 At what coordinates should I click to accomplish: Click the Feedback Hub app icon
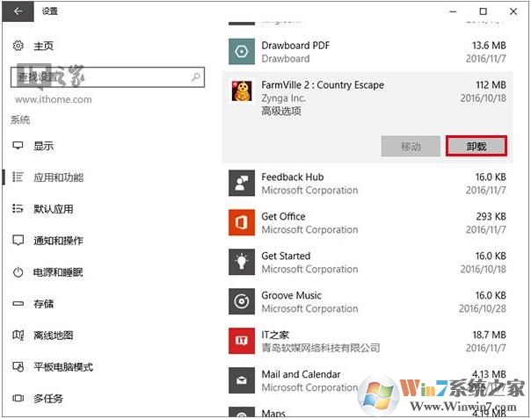[242, 183]
